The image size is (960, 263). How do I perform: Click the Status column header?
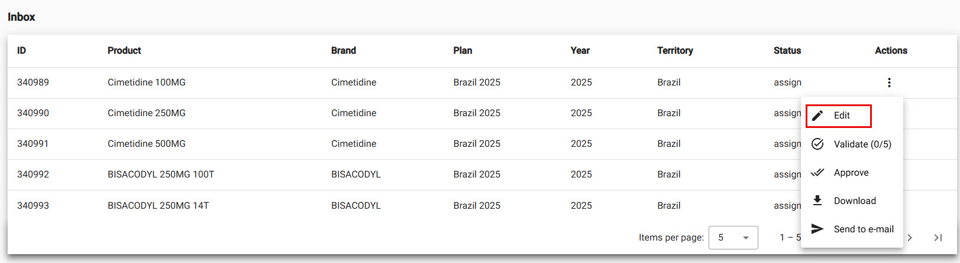click(787, 51)
